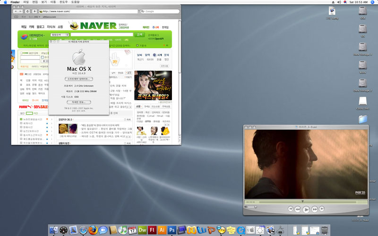
Task: Launch Mail stamp icon in Dock
Action: (x=74, y=230)
